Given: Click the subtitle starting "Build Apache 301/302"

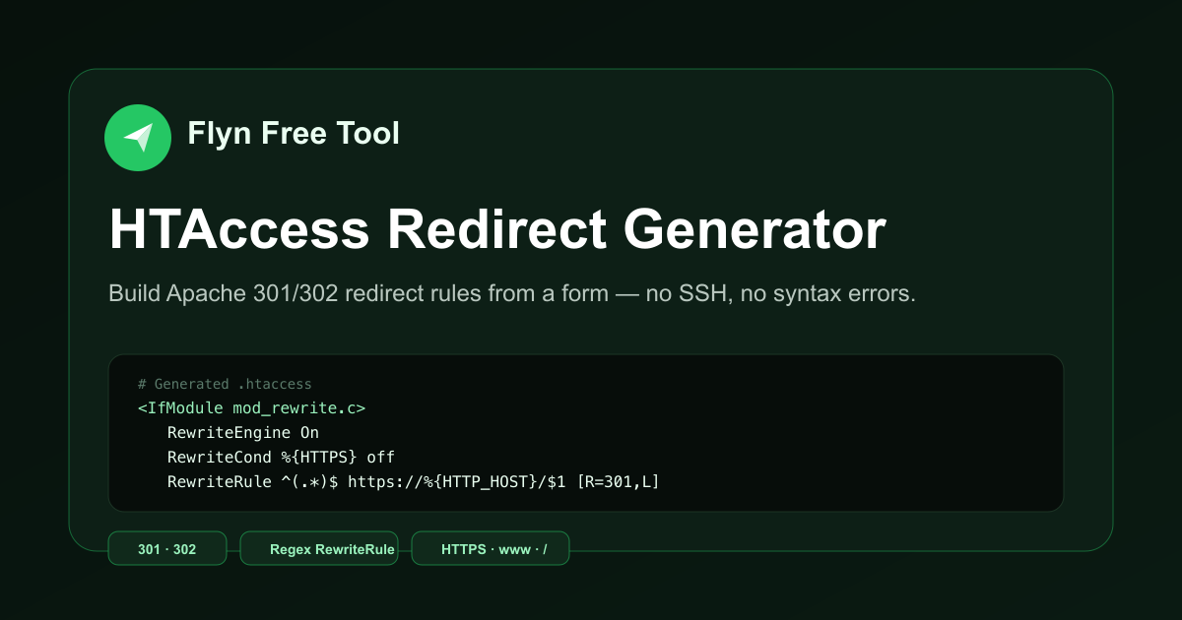Looking at the screenshot, I should tap(512, 294).
